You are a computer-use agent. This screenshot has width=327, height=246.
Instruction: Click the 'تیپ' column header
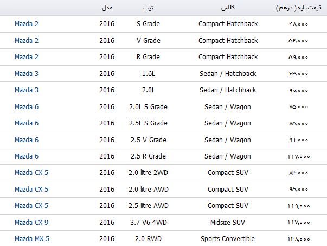tap(148, 8)
